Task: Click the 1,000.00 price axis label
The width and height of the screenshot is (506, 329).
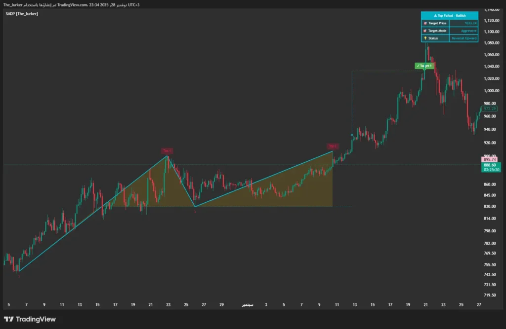Action: click(x=492, y=91)
